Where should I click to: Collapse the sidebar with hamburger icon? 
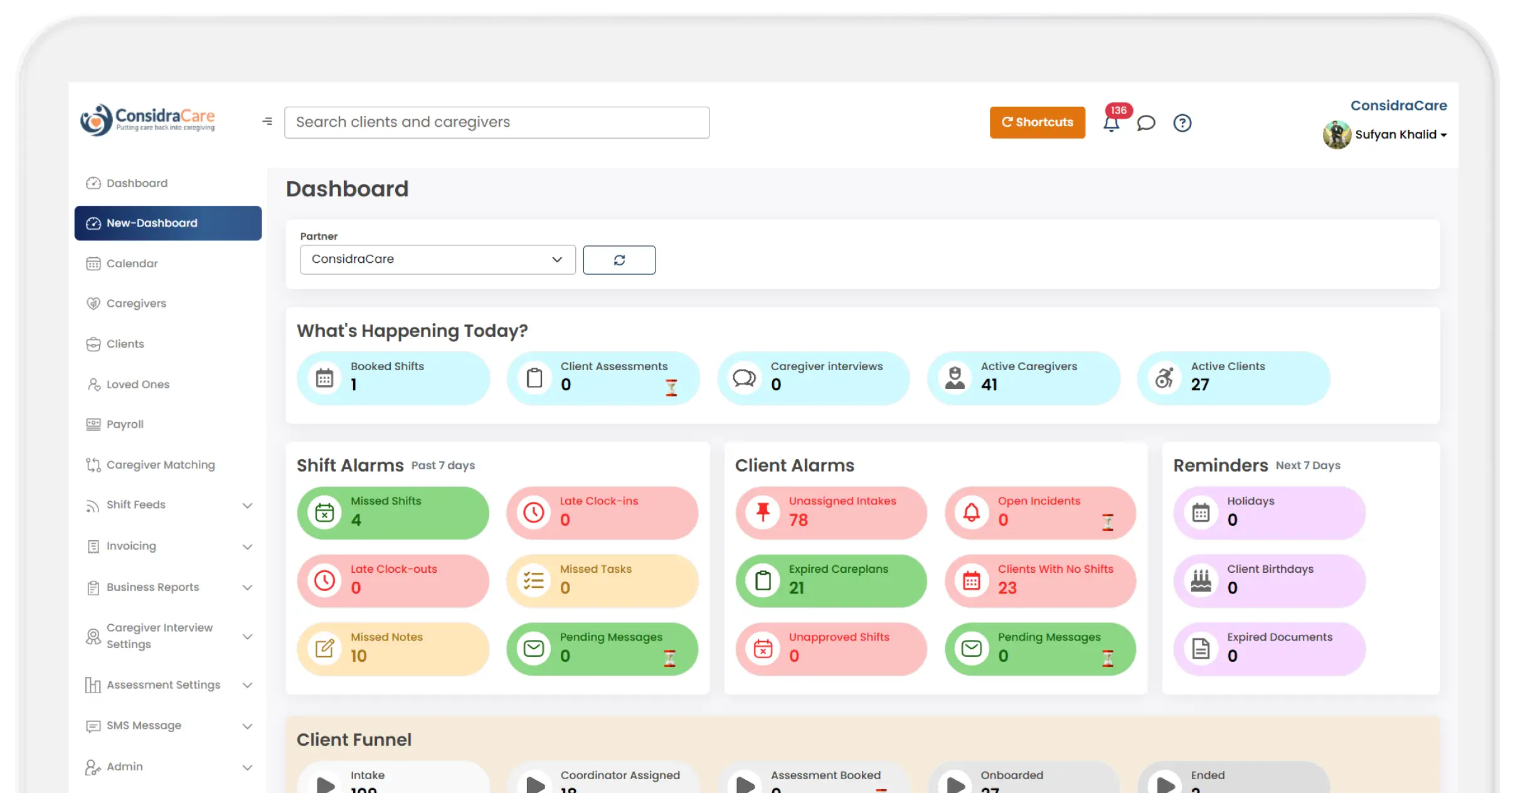[x=267, y=121]
